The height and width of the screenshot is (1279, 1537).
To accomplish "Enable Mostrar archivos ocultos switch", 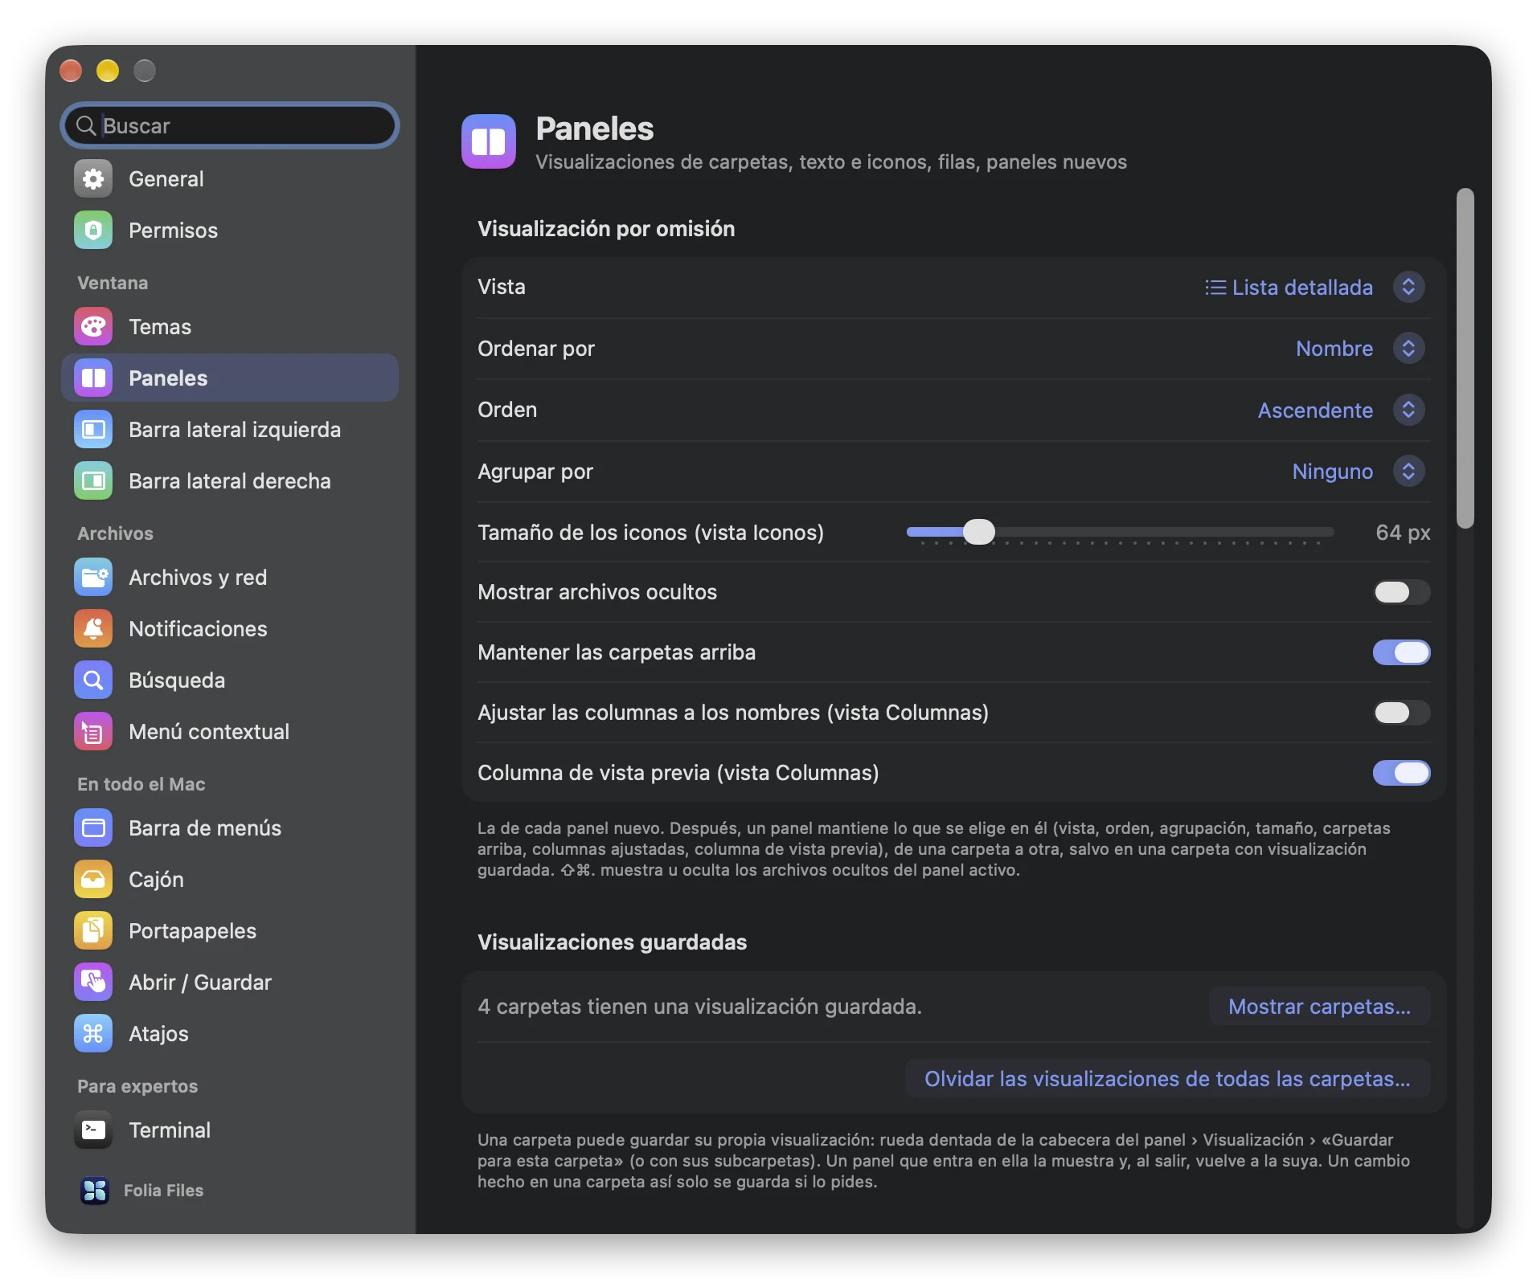I will pyautogui.click(x=1401, y=592).
